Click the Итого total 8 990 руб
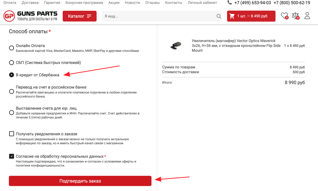The image size is (318, 191). click(295, 82)
